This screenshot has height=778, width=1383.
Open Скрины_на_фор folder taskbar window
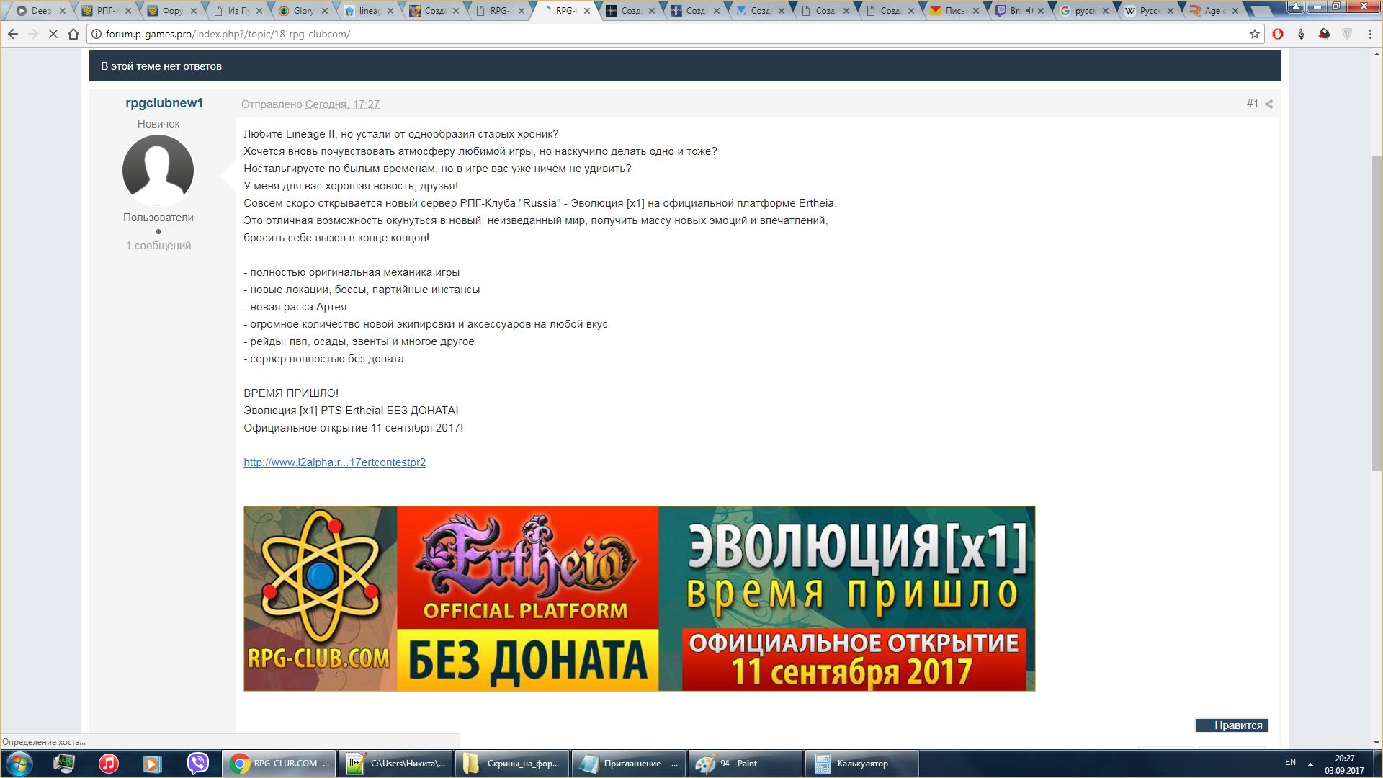click(511, 764)
